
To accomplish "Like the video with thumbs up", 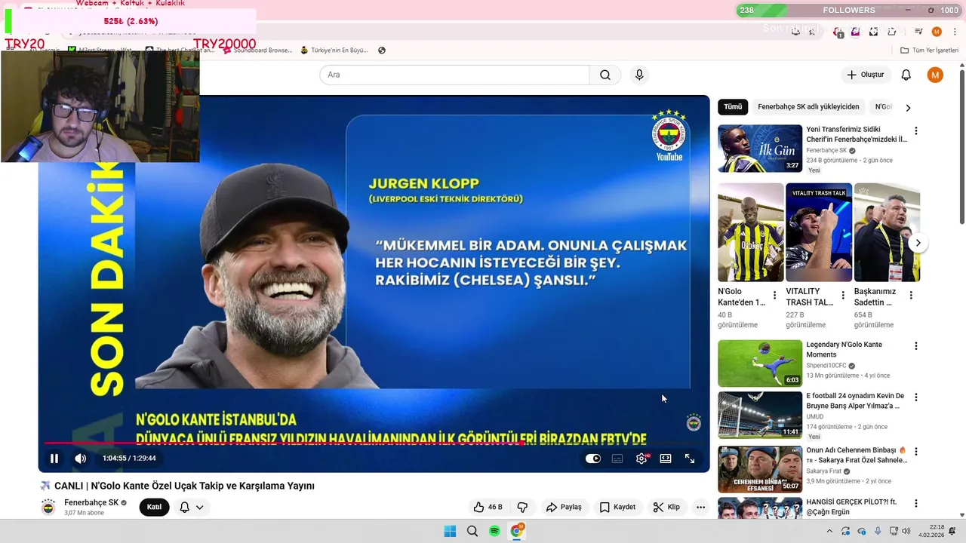I will [x=488, y=507].
